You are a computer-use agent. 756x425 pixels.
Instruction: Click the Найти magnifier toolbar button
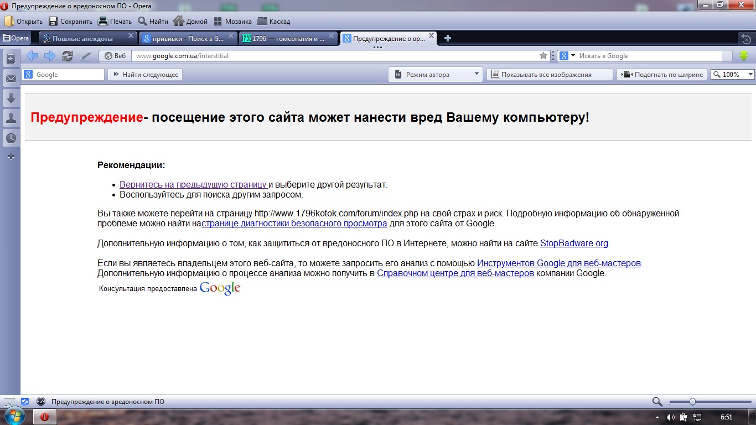point(153,22)
